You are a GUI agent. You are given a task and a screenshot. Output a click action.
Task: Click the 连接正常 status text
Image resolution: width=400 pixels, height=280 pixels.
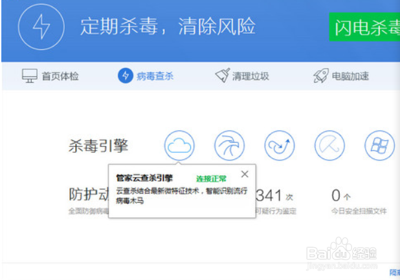[x=211, y=178]
